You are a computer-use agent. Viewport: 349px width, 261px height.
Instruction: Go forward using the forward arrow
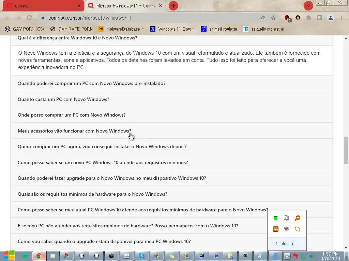(18, 18)
